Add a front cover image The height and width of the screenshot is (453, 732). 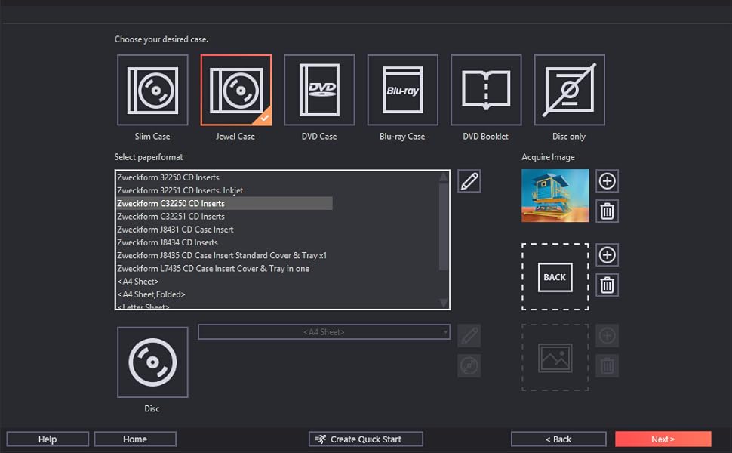pyautogui.click(x=607, y=181)
